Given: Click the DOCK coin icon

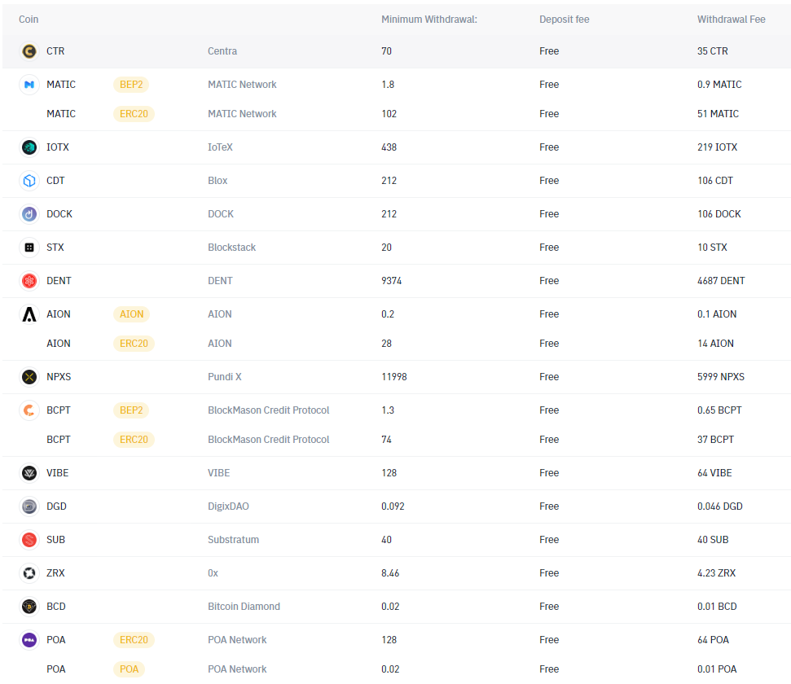Looking at the screenshot, I should (x=29, y=214).
